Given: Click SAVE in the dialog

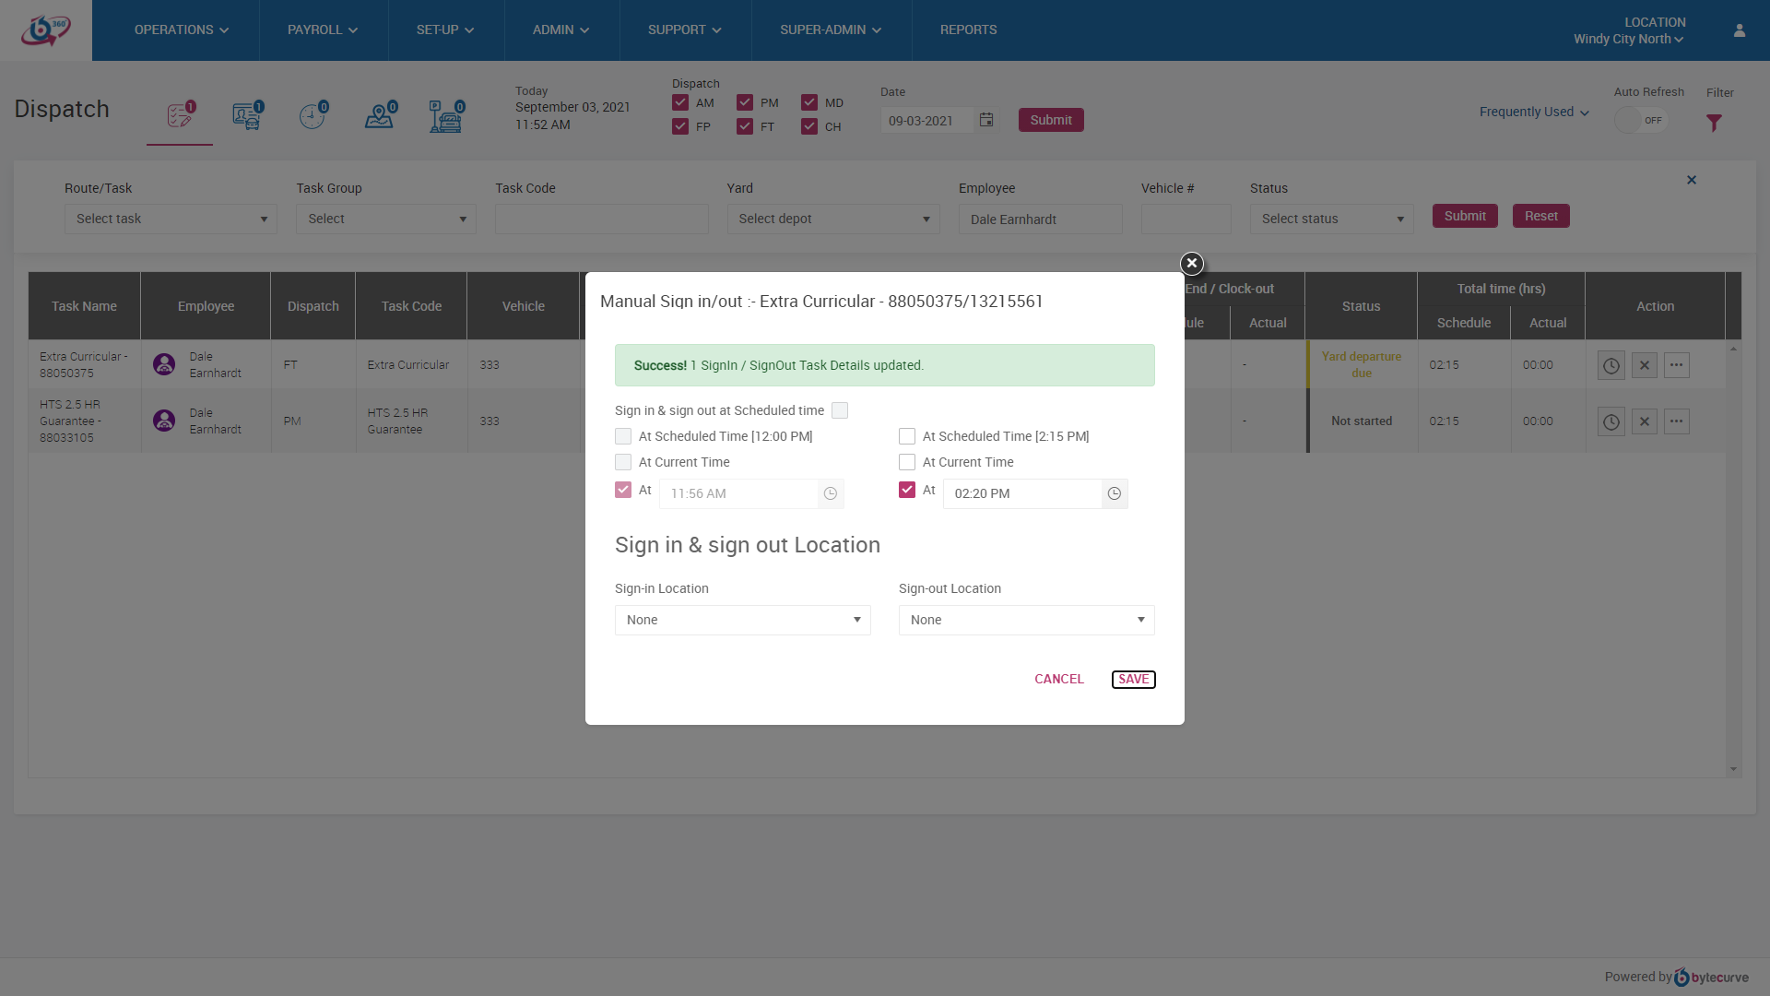Looking at the screenshot, I should tap(1133, 680).
